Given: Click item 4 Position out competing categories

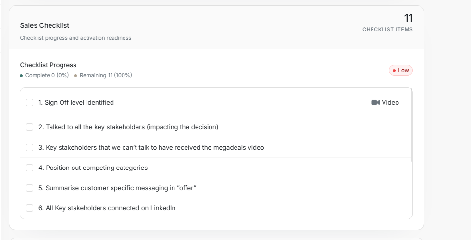Looking at the screenshot, I should (93, 168).
